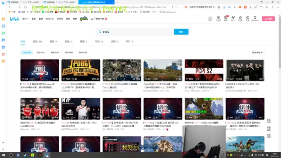Expand the 更多筛选 filter dropdown
Viewport: 281px width, 158px height.
pyautogui.click(x=257, y=52)
